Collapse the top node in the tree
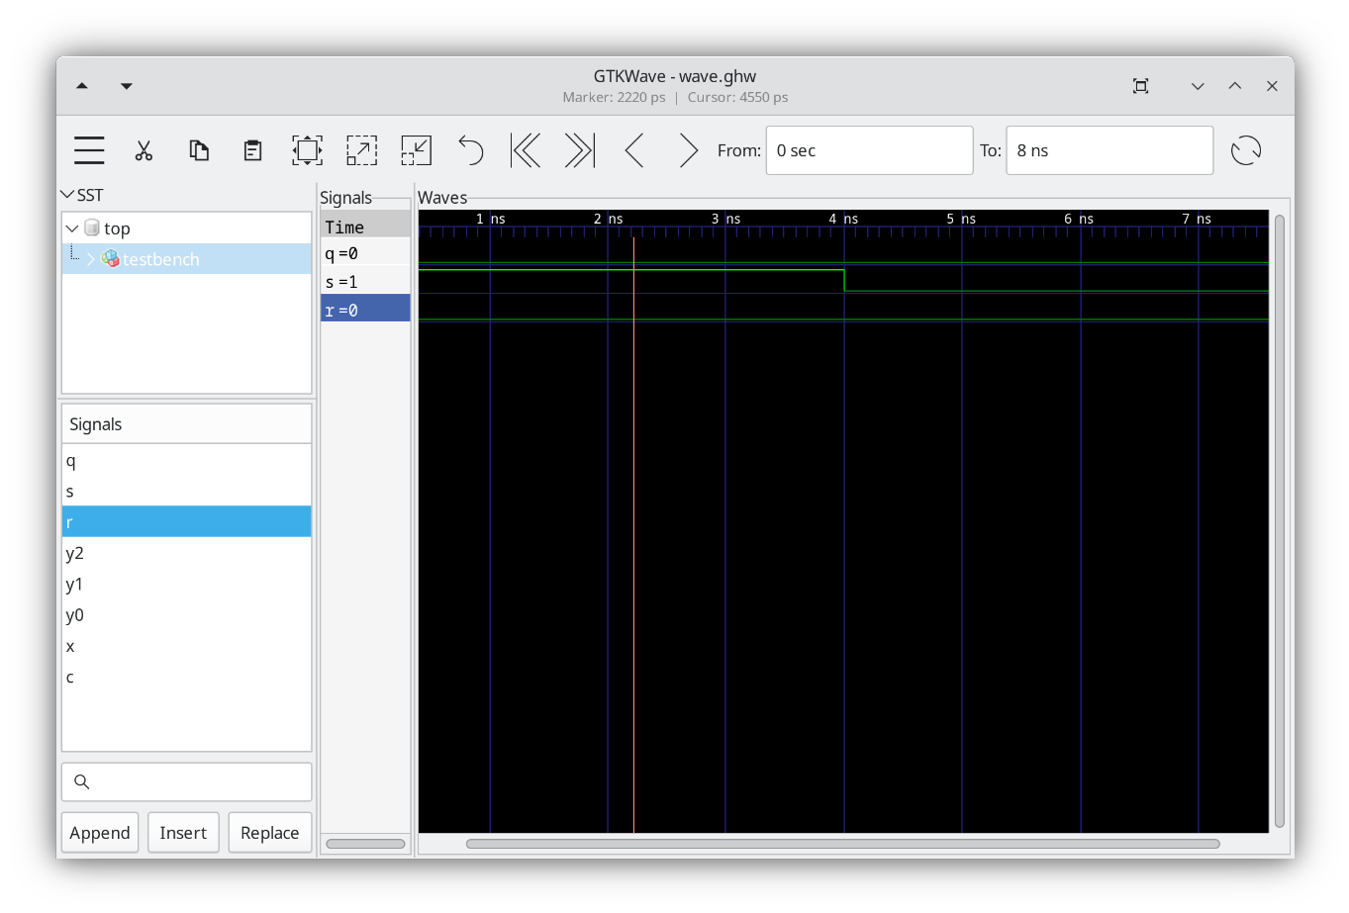Screen dimensions: 1349x913 [71, 228]
